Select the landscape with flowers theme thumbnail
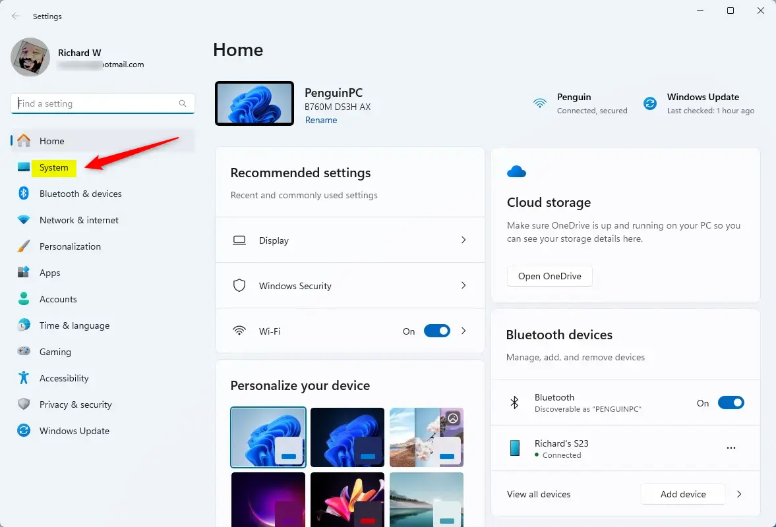Screen dimensions: 776x527 coord(427,437)
